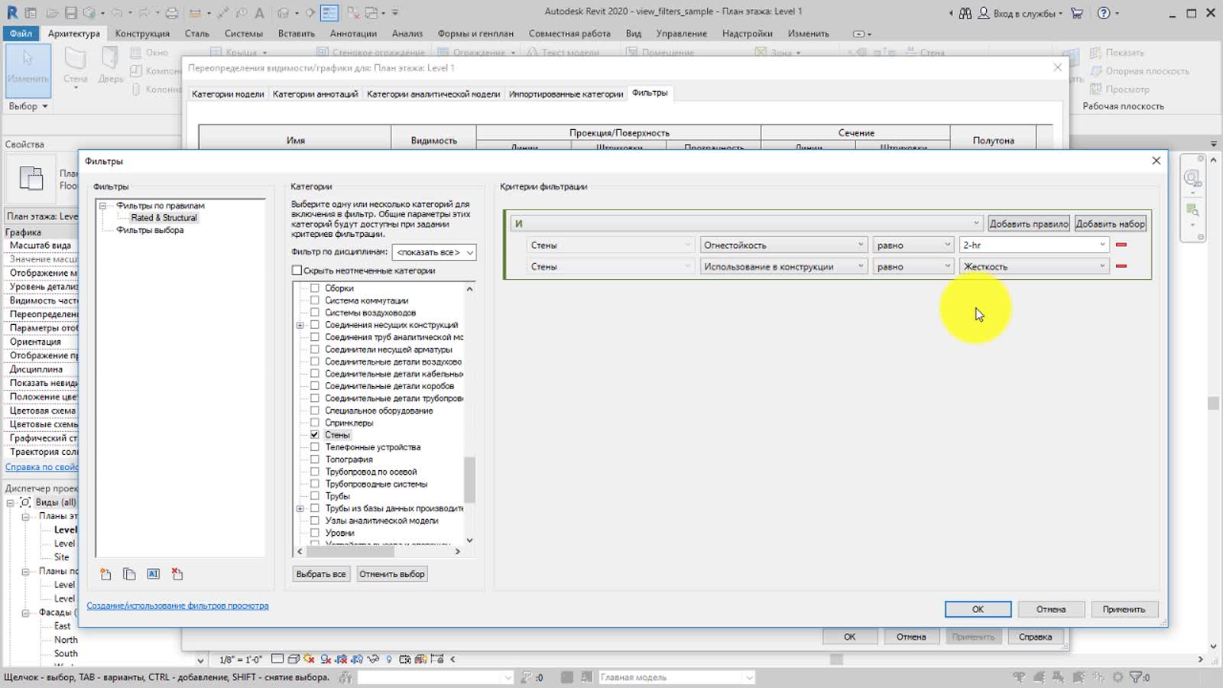This screenshot has width=1223, height=688.
Task: Collapse the Фильтры по правилам tree node
Action: coord(102,206)
